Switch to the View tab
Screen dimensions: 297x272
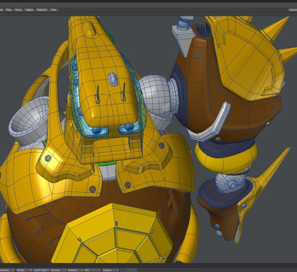[x=54, y=10]
